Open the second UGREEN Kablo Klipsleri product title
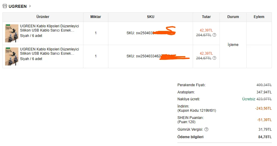Screen dimensions: 277x146 [x=49, y=51]
